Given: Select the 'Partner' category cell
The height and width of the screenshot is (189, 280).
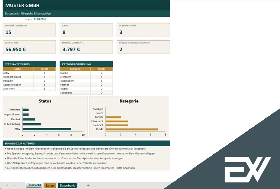Looking at the screenshot, I should point(75,85).
